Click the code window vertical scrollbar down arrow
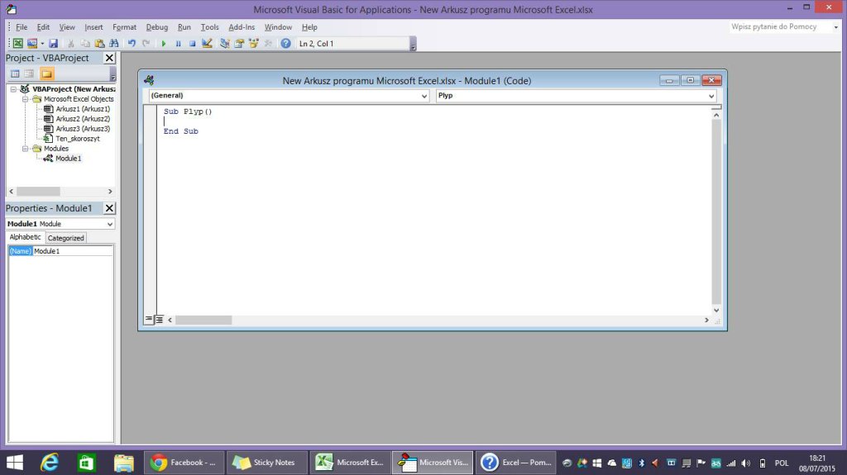Viewport: 847px width, 475px height. coord(716,310)
